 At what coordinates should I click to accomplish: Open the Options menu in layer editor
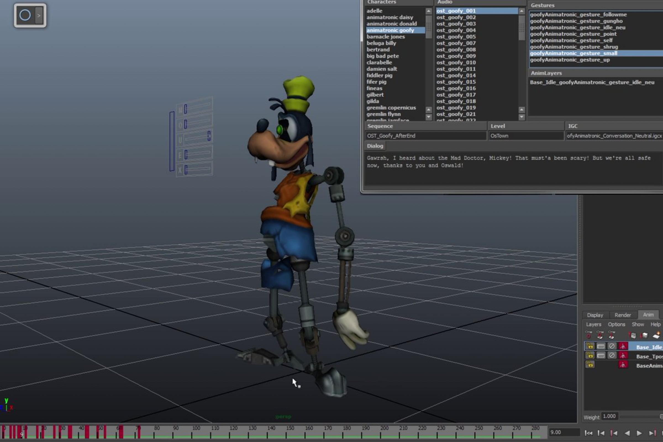click(616, 325)
